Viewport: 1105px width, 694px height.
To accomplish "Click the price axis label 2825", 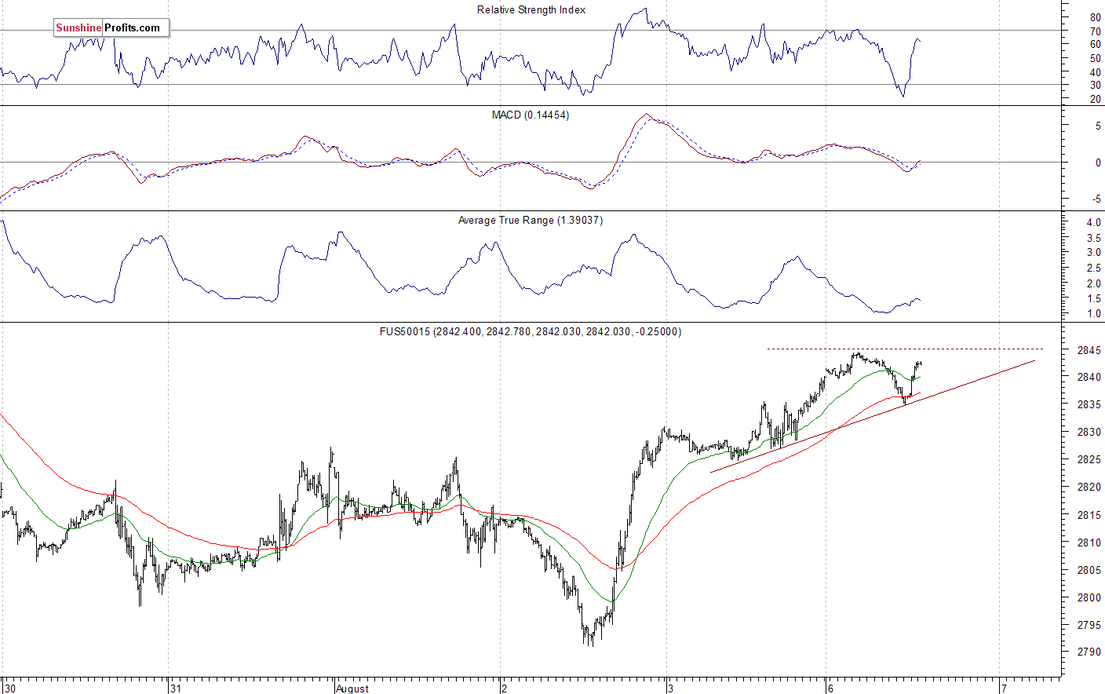I will click(x=1088, y=460).
